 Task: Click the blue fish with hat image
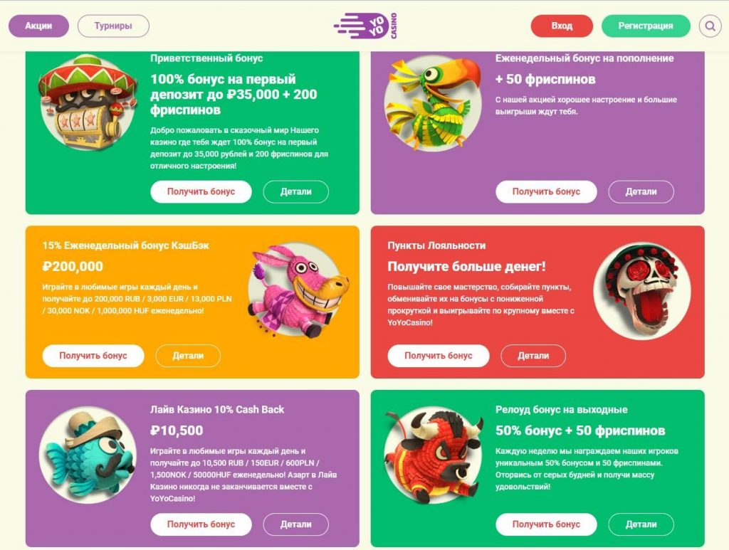point(88,455)
